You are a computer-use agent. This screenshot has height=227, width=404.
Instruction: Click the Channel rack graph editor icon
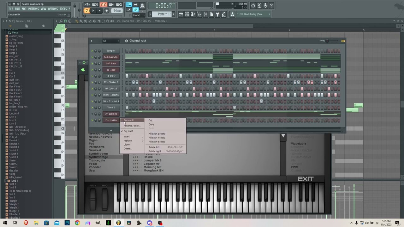pyautogui.click(x=343, y=41)
